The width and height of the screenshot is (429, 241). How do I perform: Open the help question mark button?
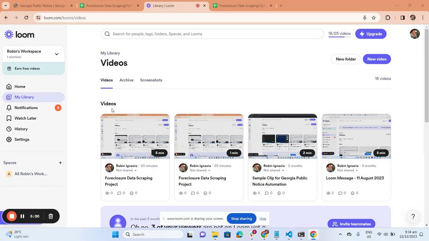413,217
